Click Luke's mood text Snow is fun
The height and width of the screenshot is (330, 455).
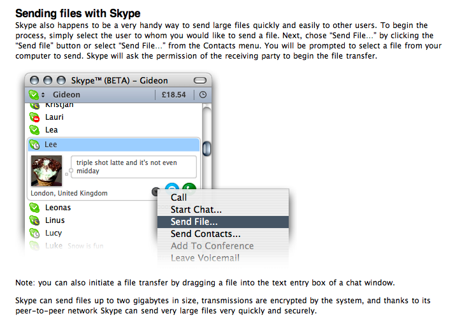(x=85, y=246)
